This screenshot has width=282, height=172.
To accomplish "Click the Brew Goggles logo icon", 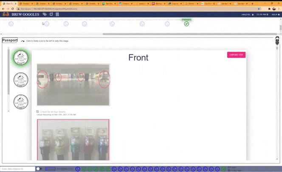I will 6,14.
